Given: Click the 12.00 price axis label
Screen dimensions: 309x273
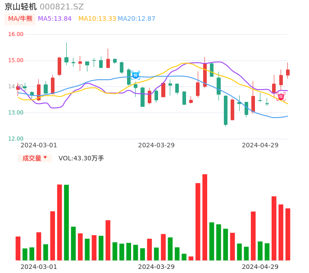Looking at the screenshot, I should point(16,139).
